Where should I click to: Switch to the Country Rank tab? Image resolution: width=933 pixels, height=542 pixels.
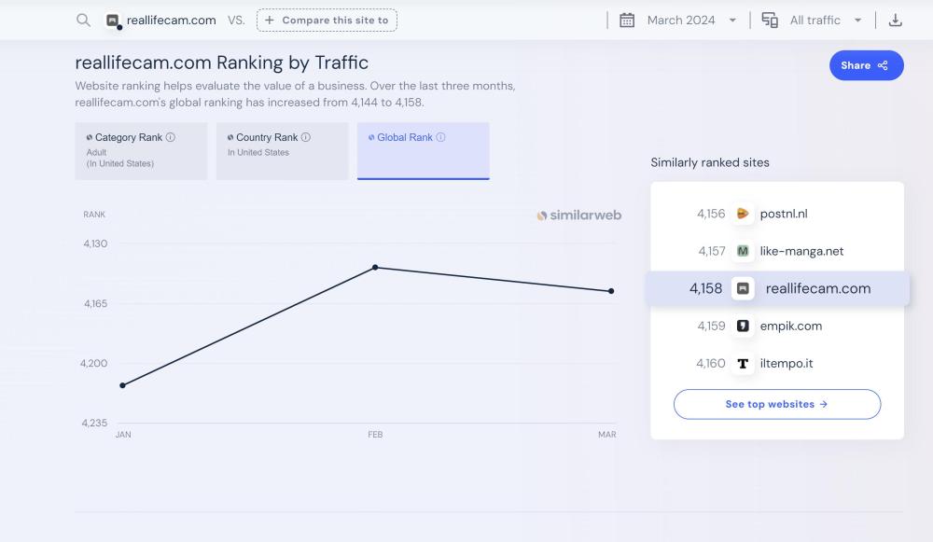click(282, 150)
